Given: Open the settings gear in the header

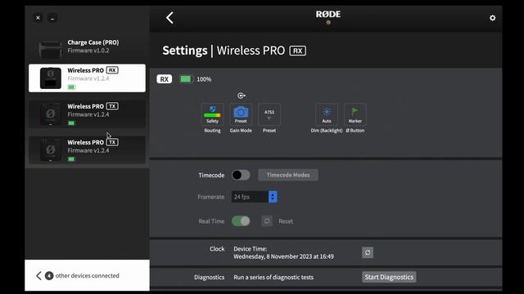Looking at the screenshot, I should (492, 18).
